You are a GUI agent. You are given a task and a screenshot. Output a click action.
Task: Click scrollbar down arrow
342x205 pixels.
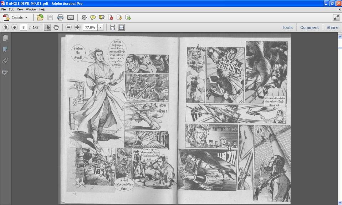click(340, 203)
